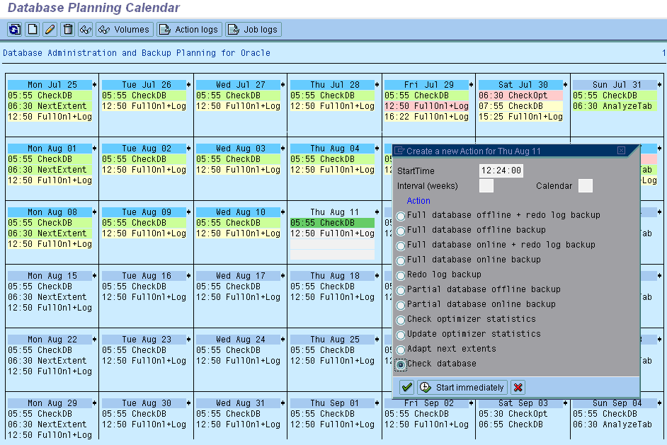
Task: Click 06:30 CheckOpt entry on Sat Jul 30
Action: (520, 96)
